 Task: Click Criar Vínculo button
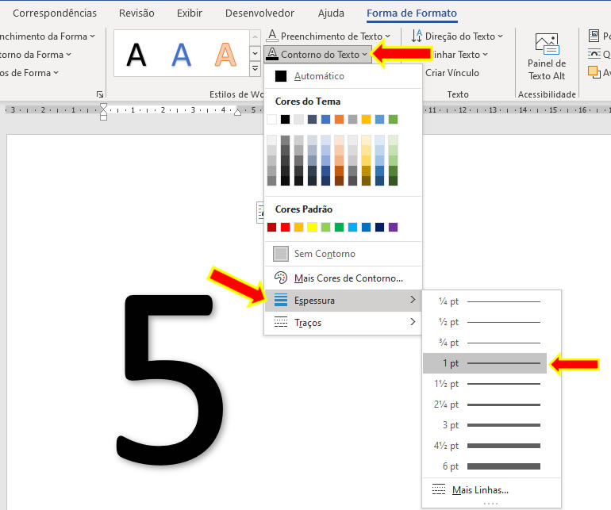(452, 73)
